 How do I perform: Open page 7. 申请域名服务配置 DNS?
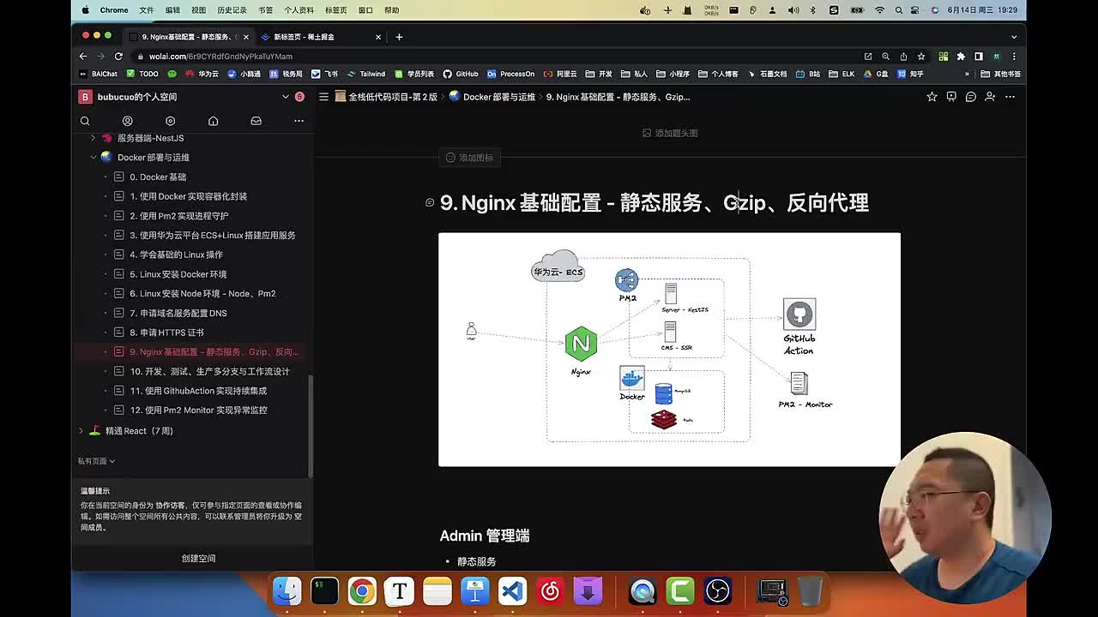pos(178,313)
